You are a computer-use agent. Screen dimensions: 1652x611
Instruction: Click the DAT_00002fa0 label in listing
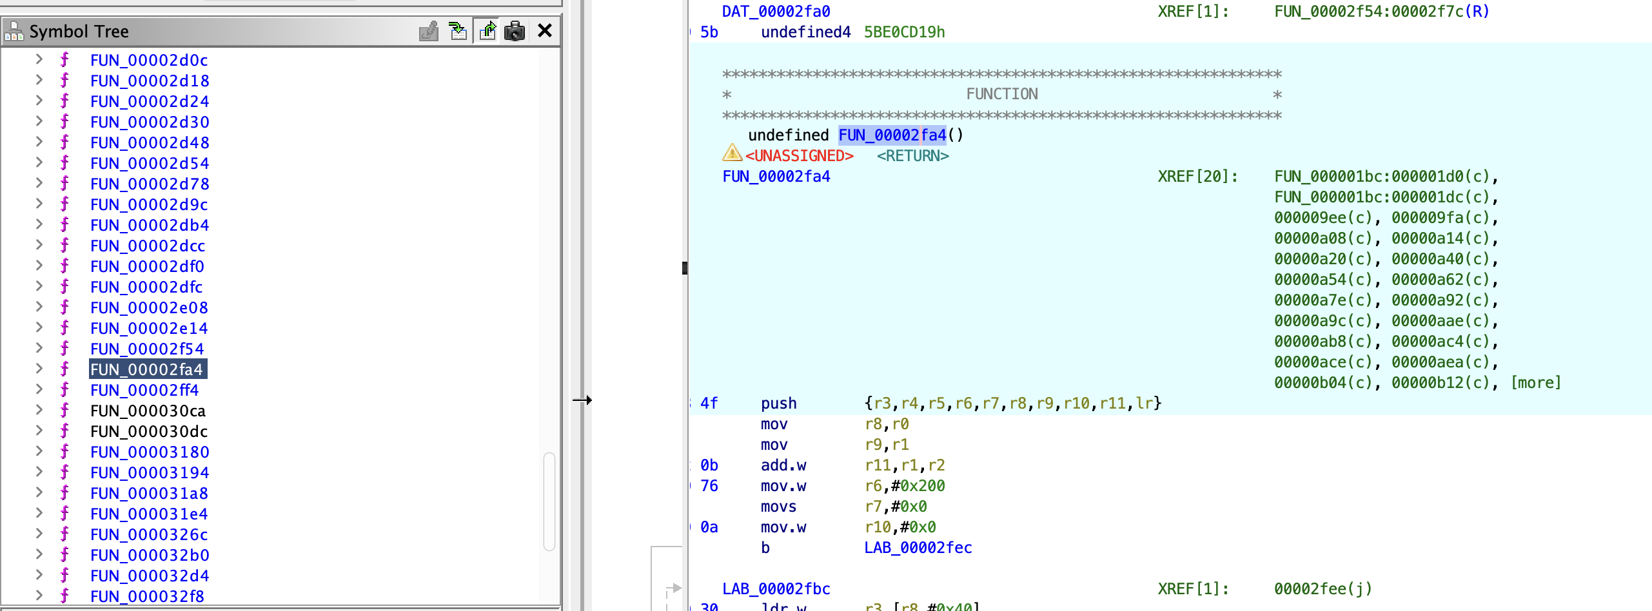tap(776, 12)
